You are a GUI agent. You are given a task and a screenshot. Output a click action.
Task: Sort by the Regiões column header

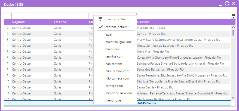point(19,22)
